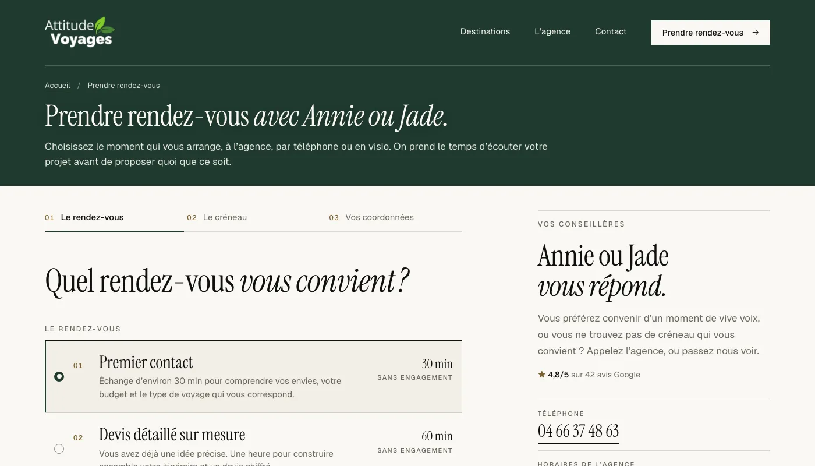Click the 'LE RENDEZ-VOUS' section label
Screen dimensions: 815x466
point(83,329)
